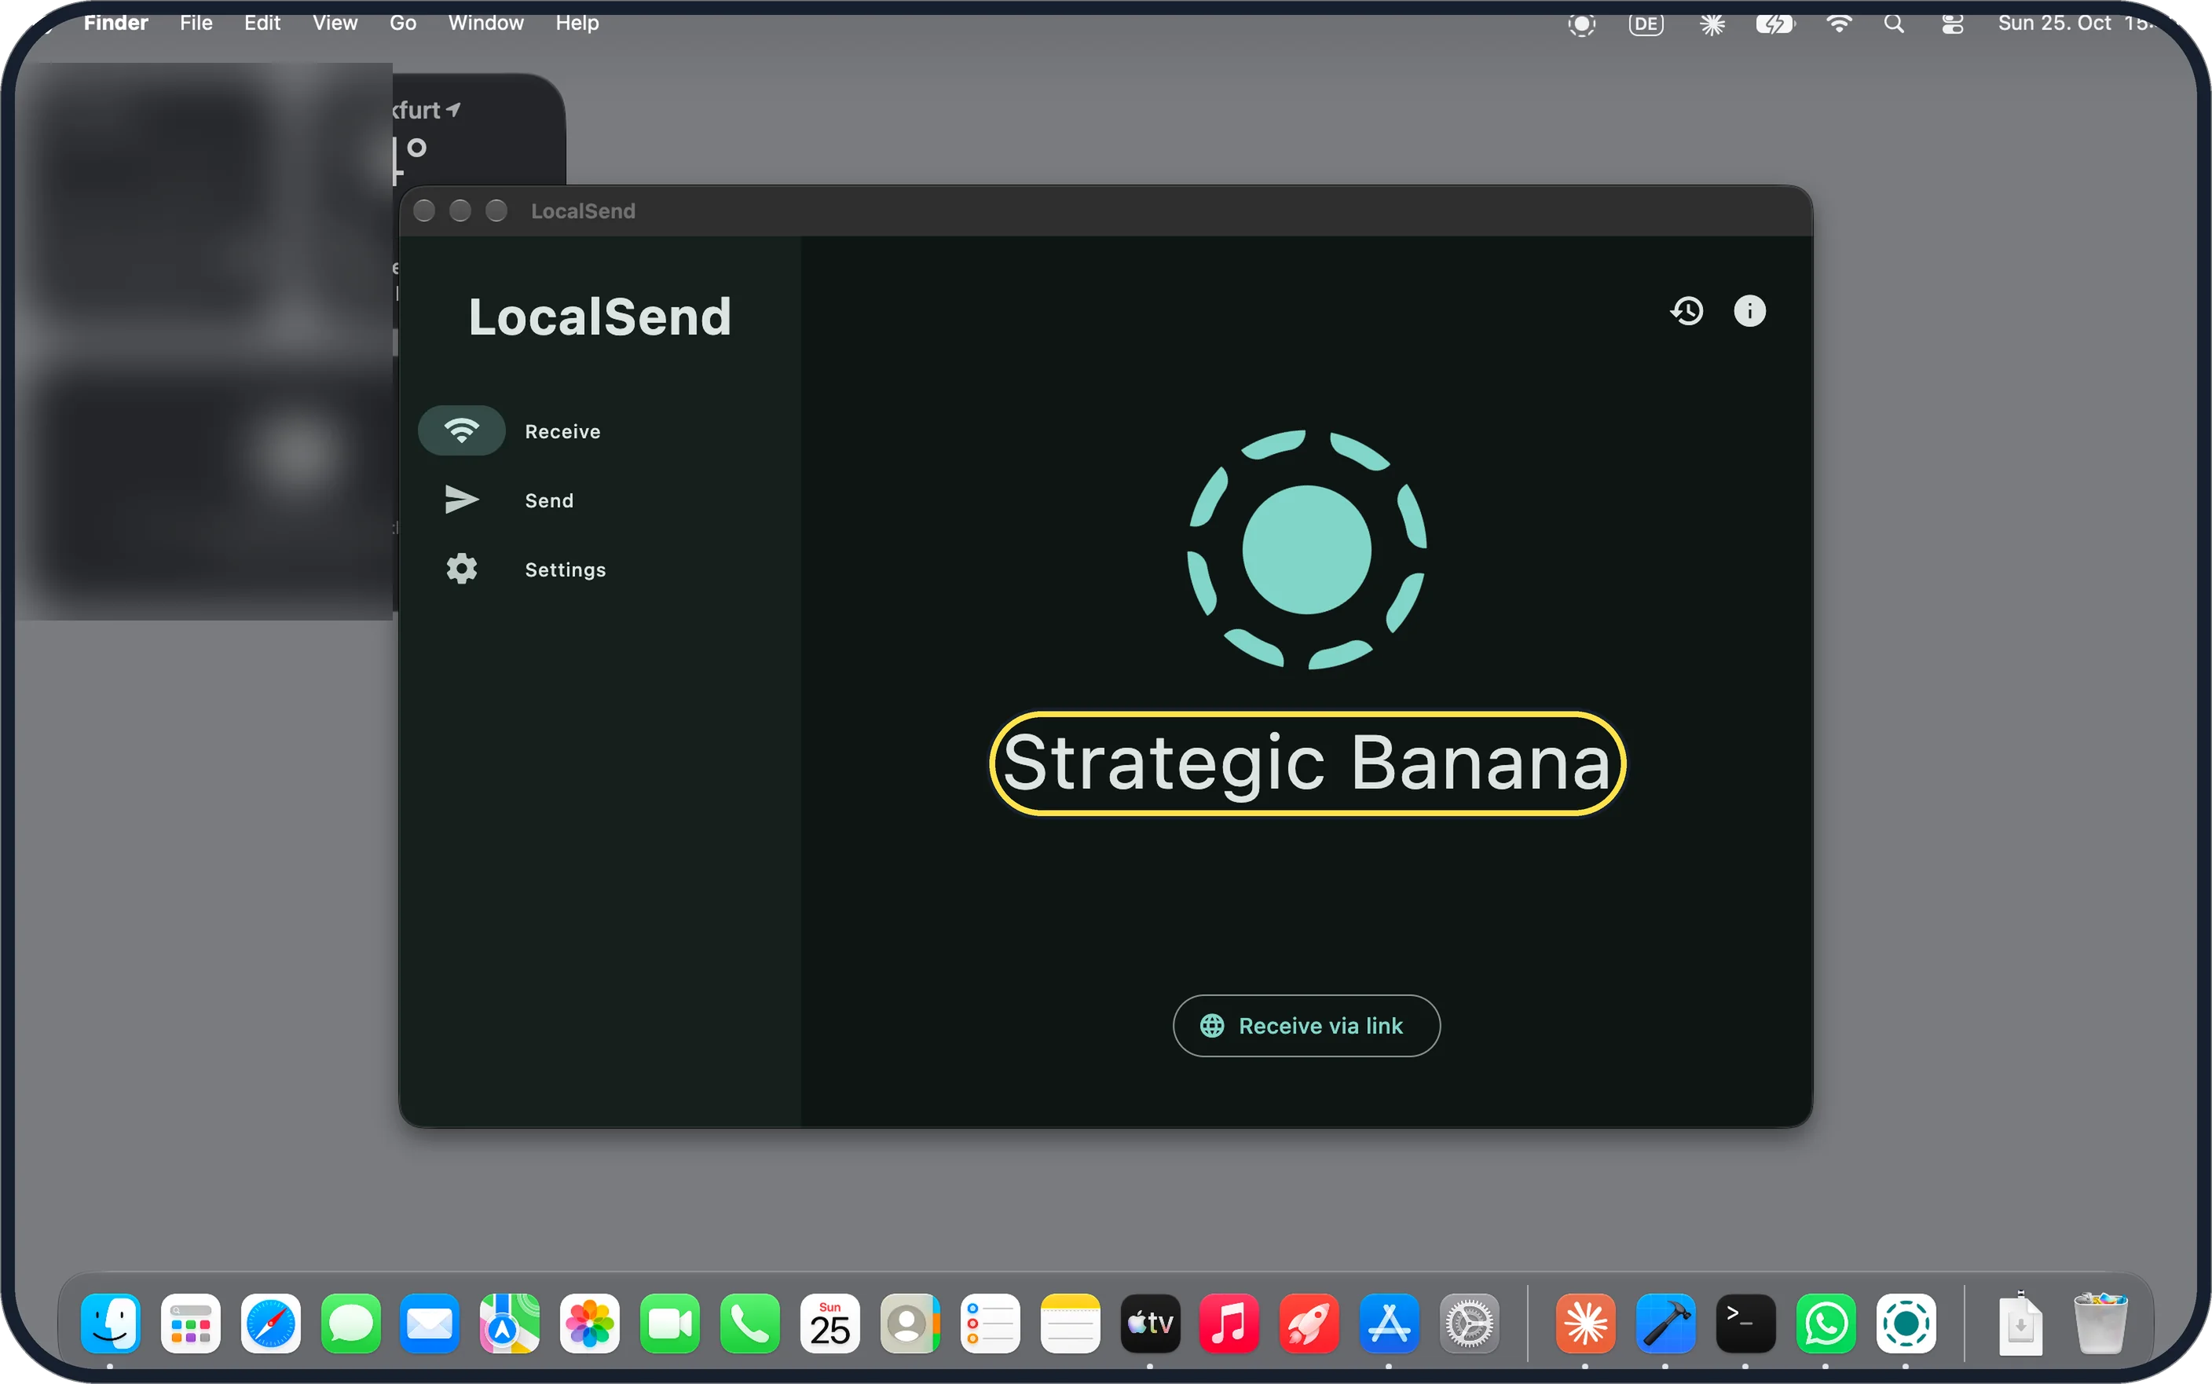Open the Phone app in the Dock
The height and width of the screenshot is (1384, 2212).
[x=750, y=1324]
